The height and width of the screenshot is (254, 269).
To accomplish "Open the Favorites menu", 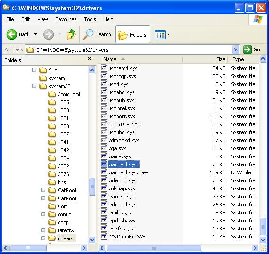I will 66,19.
